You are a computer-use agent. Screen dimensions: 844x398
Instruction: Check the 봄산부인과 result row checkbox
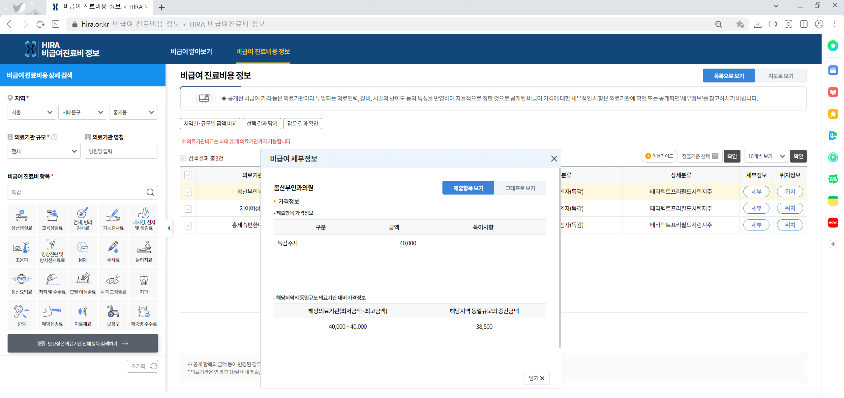[x=188, y=192]
